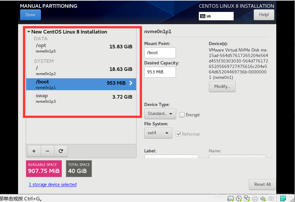Click the DATA section heading
The width and height of the screenshot is (295, 202).
coord(41,38)
